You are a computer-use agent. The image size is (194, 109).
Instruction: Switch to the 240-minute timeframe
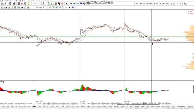click(x=163, y=4)
